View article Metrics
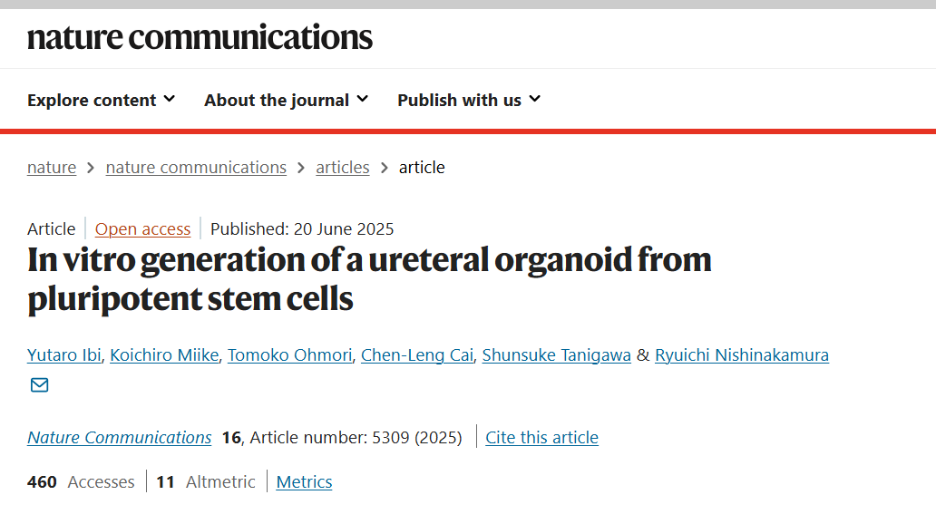 click(304, 481)
